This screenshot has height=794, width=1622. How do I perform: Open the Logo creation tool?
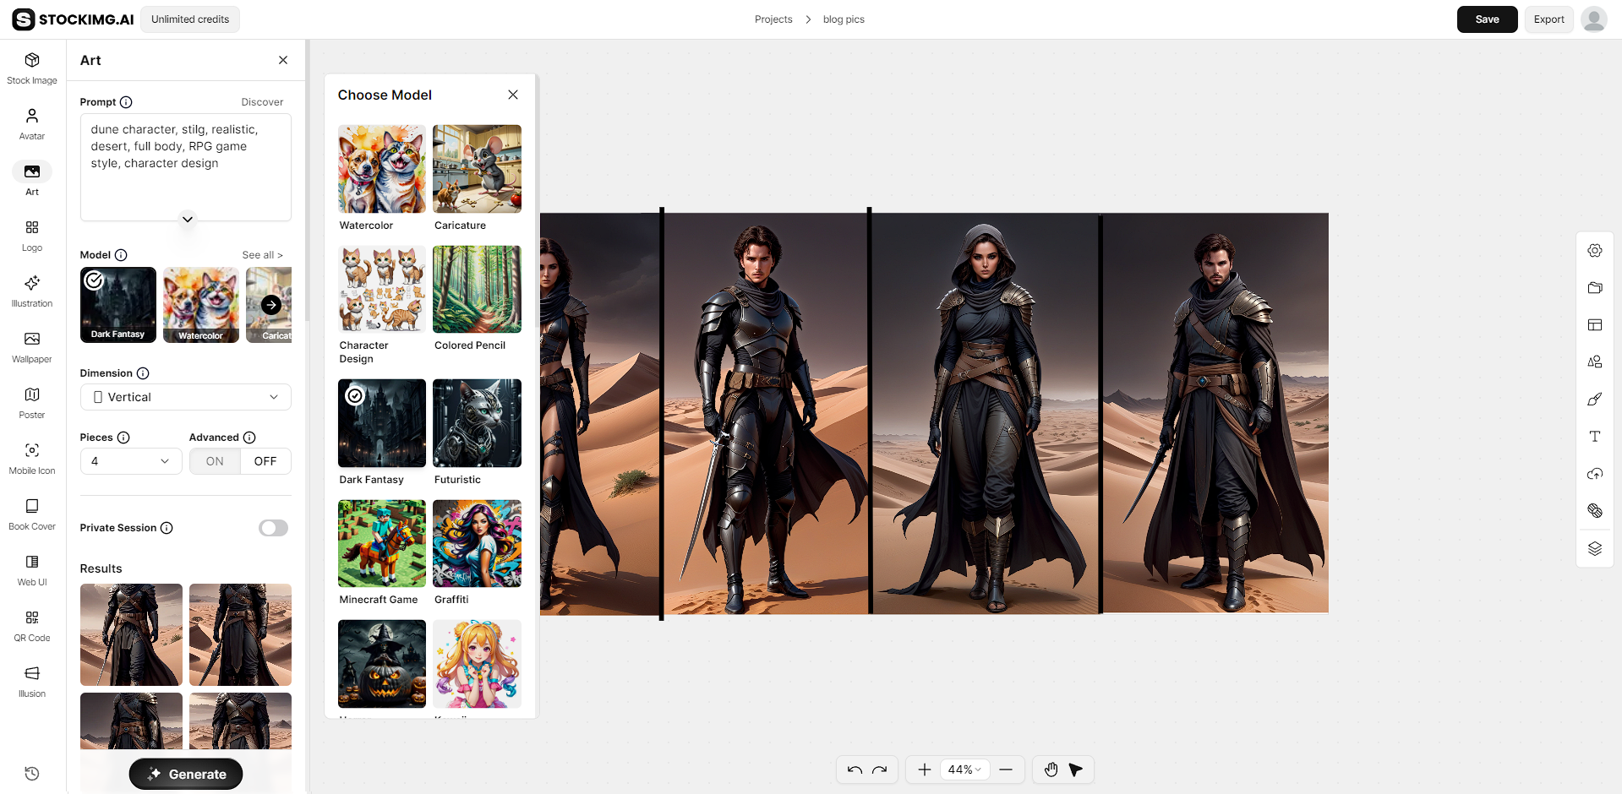(x=31, y=235)
